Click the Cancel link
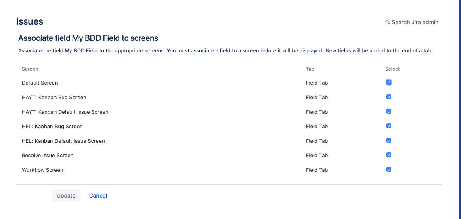 98,196
